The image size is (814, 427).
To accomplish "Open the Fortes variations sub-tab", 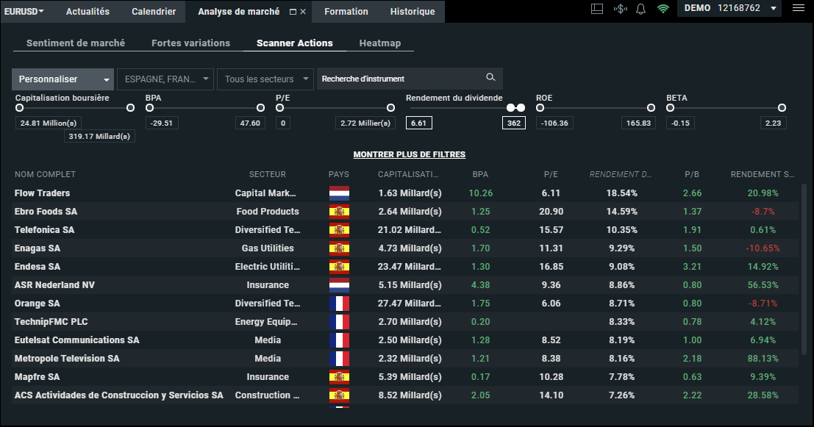I will coord(191,43).
